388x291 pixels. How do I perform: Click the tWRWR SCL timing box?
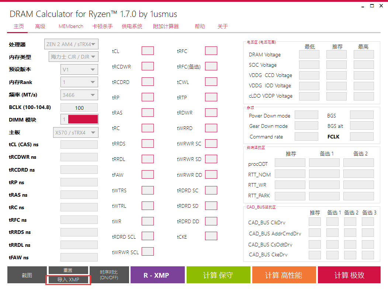148,252
